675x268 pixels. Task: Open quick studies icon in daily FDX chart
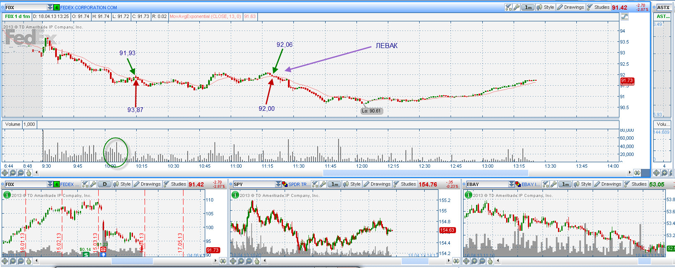pyautogui.click(x=85, y=184)
